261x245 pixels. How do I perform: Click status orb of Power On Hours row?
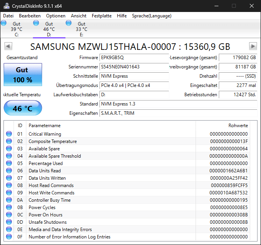9,214
